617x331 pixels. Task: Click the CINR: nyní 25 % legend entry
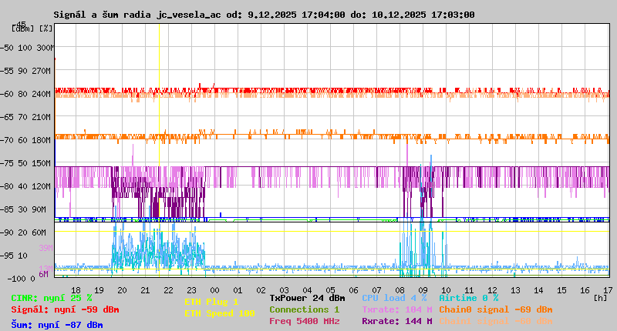(52, 298)
